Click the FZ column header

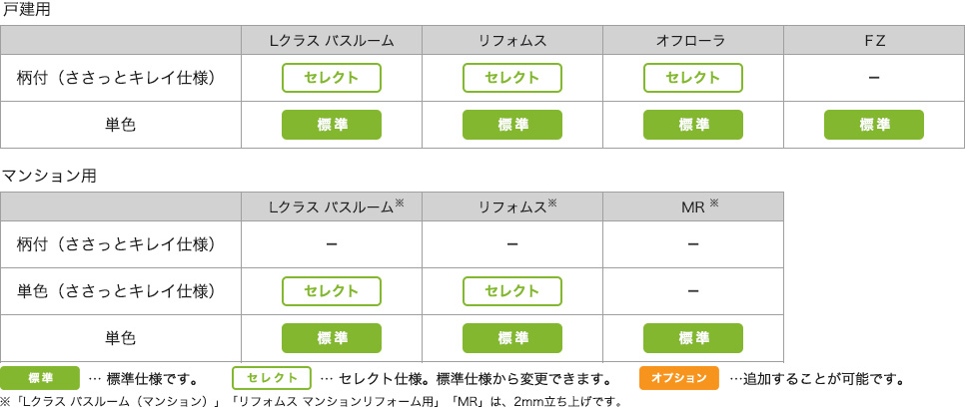874,41
